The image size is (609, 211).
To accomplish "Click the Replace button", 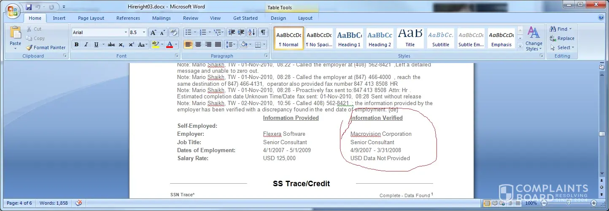I will 562,38.
